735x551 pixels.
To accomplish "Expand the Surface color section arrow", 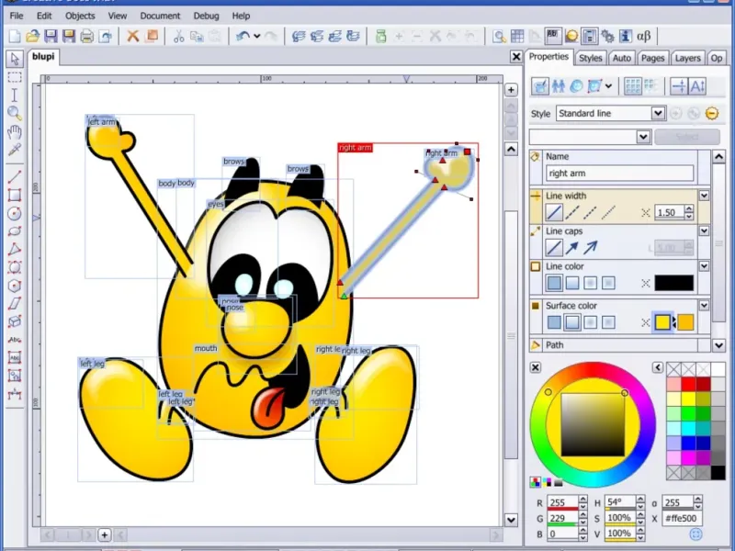I will tap(704, 305).
